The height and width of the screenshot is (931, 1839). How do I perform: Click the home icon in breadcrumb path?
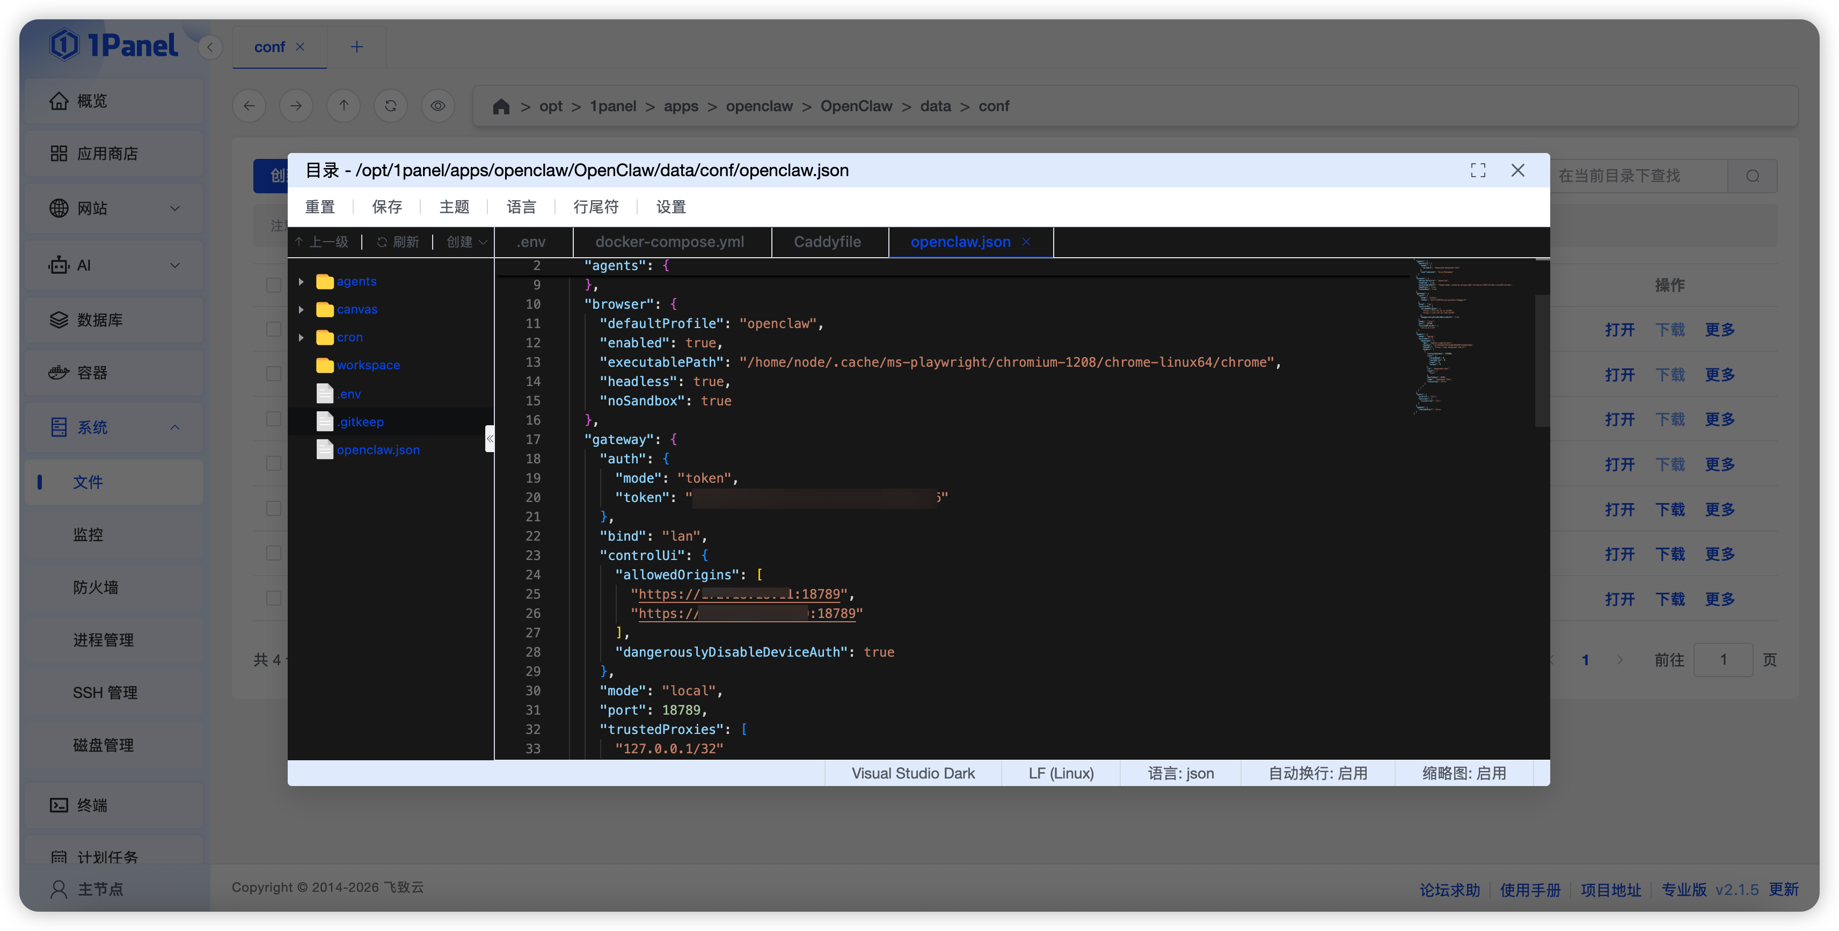(501, 106)
